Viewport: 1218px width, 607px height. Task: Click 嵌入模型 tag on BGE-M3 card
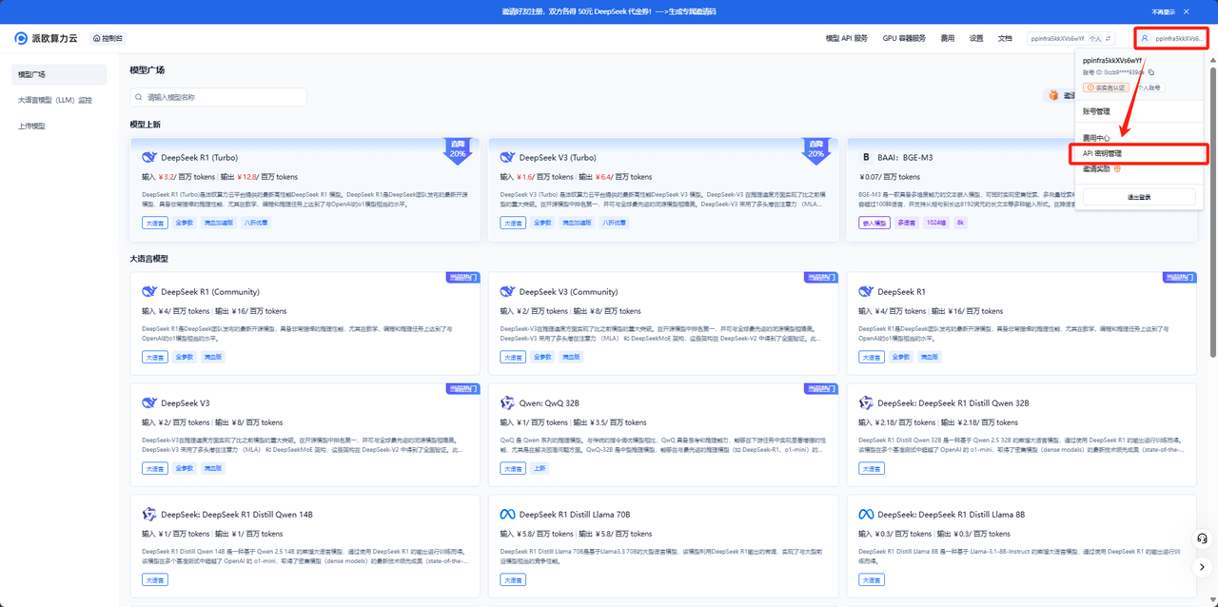coord(874,223)
